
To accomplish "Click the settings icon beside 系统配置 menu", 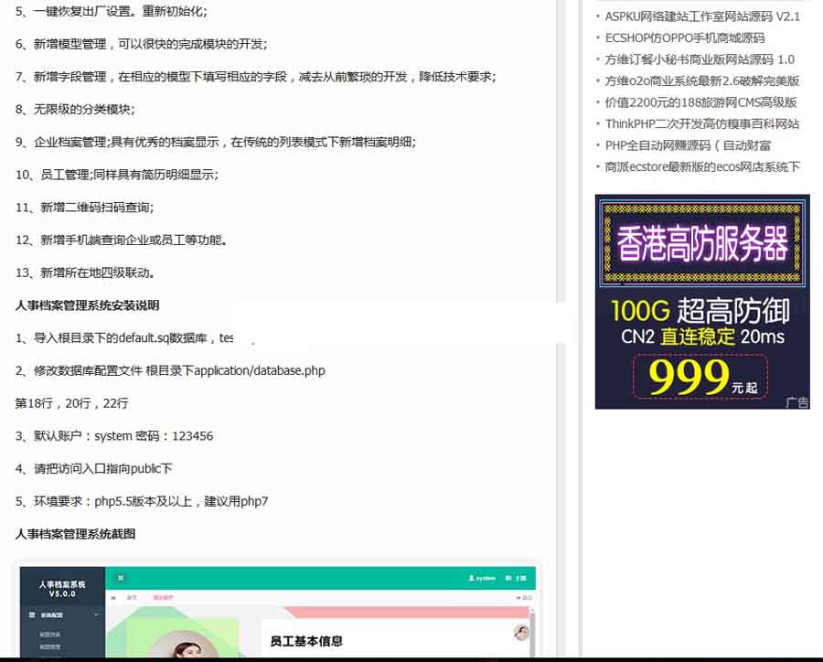I will (x=30, y=613).
